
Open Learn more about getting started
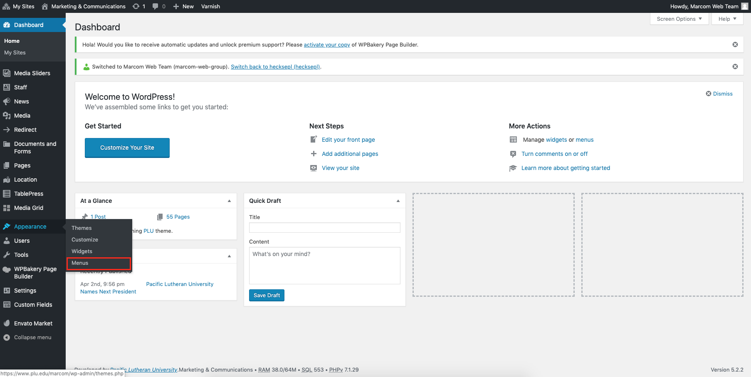566,168
